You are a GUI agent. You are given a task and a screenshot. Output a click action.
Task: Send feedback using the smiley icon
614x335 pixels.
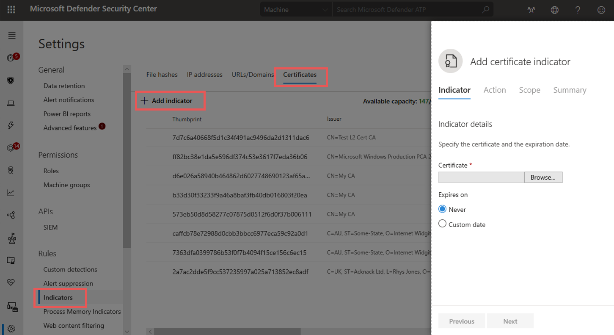(601, 9)
